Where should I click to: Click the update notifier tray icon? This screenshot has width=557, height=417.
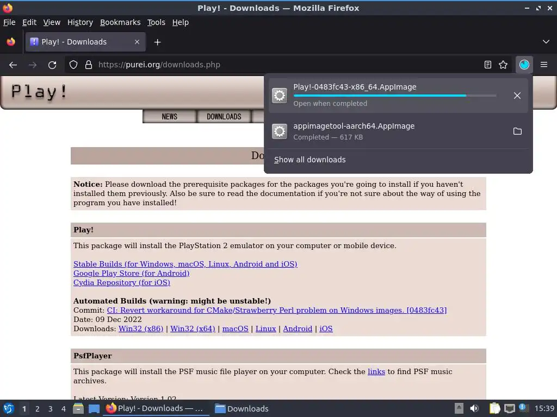click(x=524, y=408)
